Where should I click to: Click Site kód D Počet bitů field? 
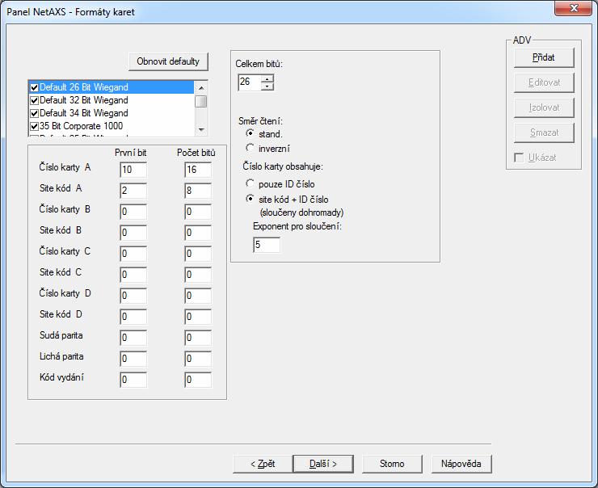[198, 317]
